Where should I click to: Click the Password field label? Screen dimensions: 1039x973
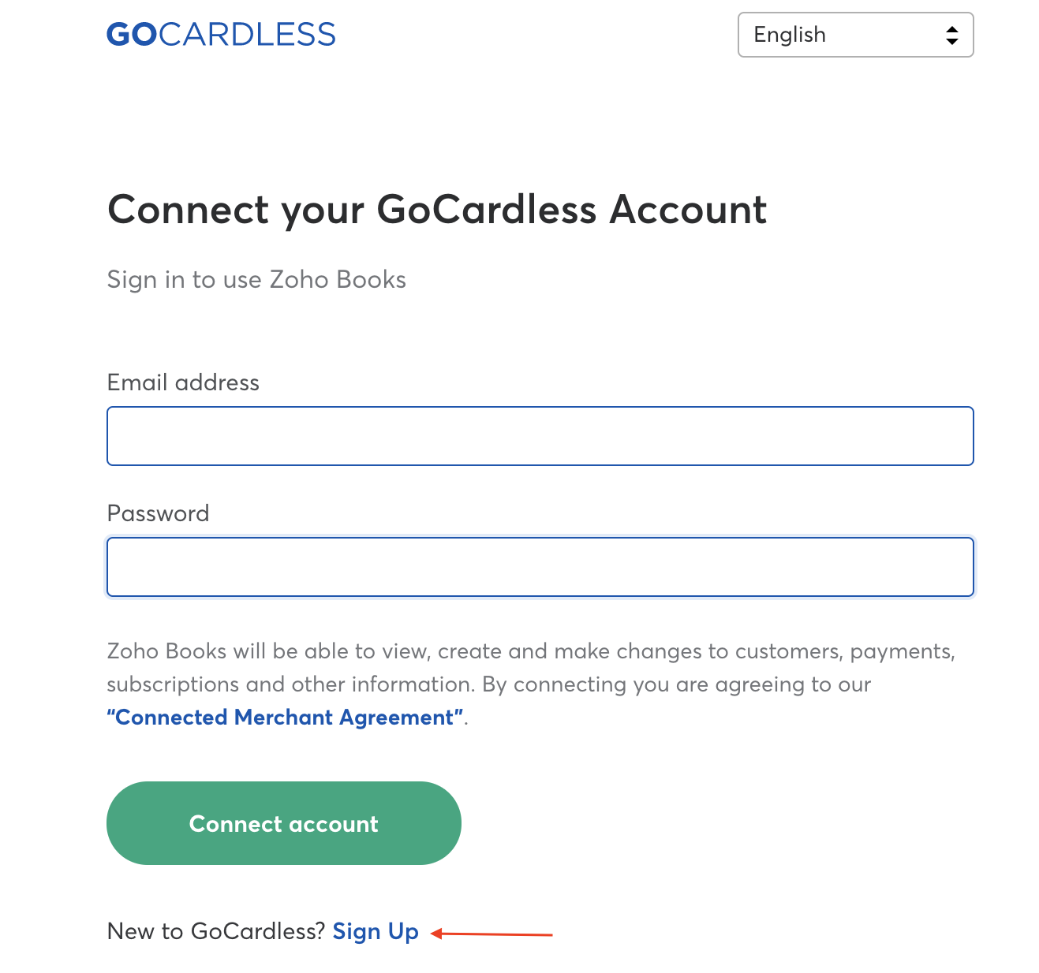coord(158,513)
